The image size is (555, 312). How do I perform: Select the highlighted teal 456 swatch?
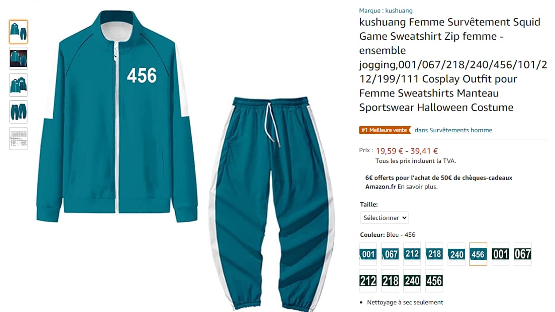478,254
